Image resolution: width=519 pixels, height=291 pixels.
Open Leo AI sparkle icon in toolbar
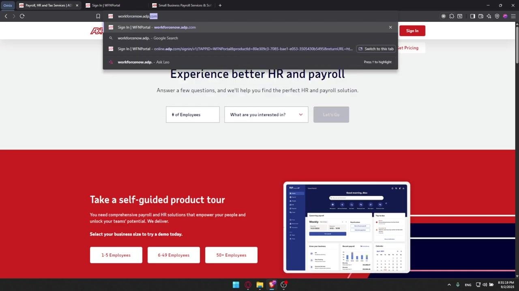point(489,16)
